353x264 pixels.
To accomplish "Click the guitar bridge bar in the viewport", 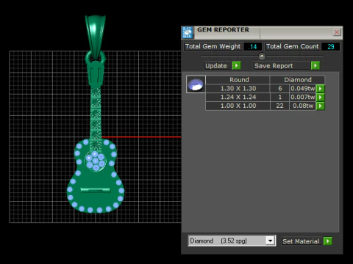I will [96, 190].
